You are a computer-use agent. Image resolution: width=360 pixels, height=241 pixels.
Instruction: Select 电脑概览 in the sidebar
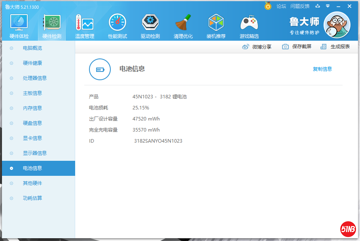pyautogui.click(x=32, y=48)
